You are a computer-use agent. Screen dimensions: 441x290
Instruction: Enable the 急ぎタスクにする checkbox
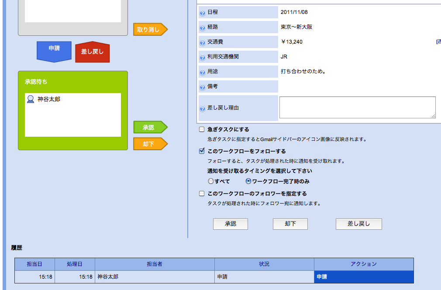pos(201,129)
